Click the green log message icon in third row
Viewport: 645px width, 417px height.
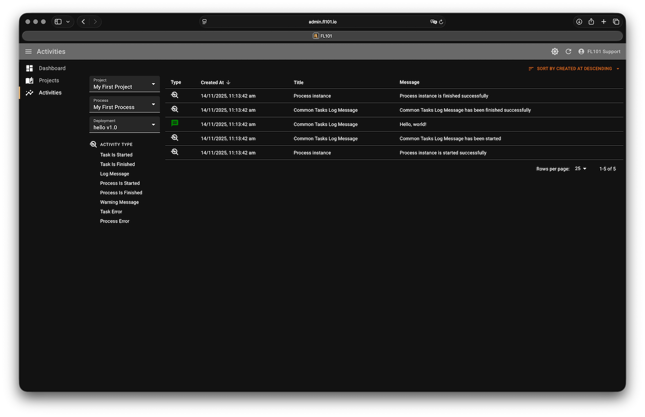tap(175, 123)
